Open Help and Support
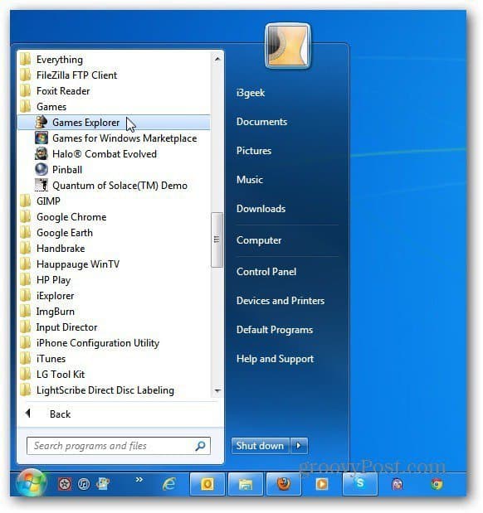483x513 pixels. pos(275,359)
